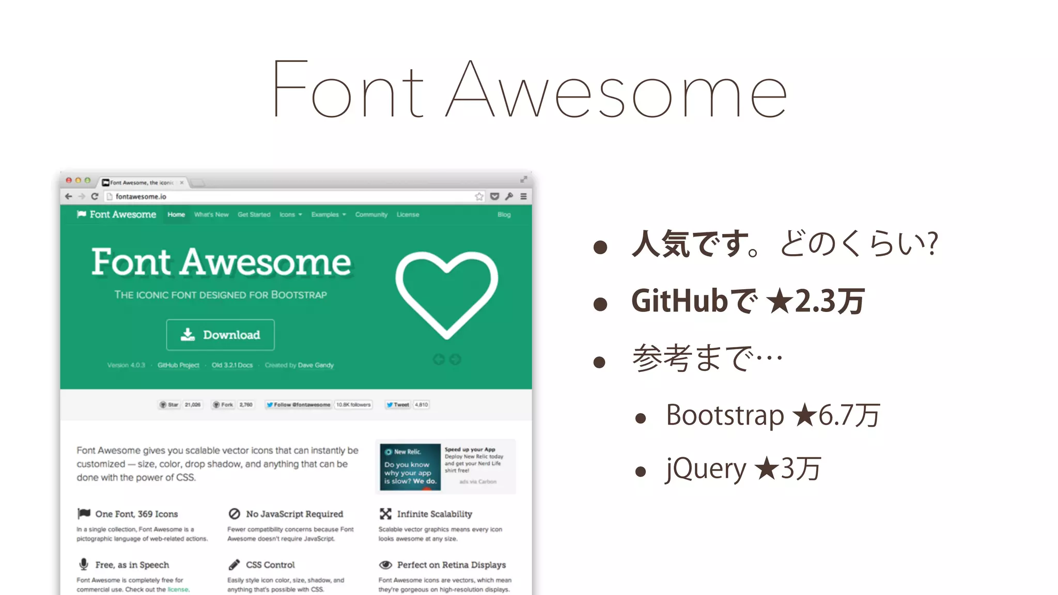Viewport: 1058px width, 595px height.
Task: Click the Download button
Action: point(220,335)
